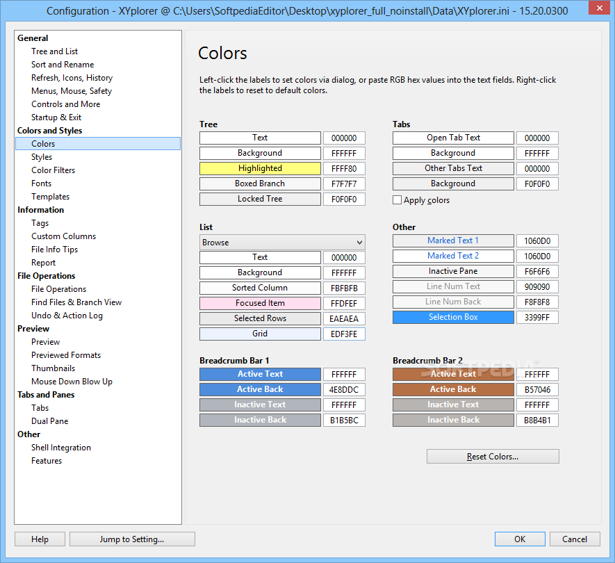Change the Marked Text 2 color

click(453, 256)
